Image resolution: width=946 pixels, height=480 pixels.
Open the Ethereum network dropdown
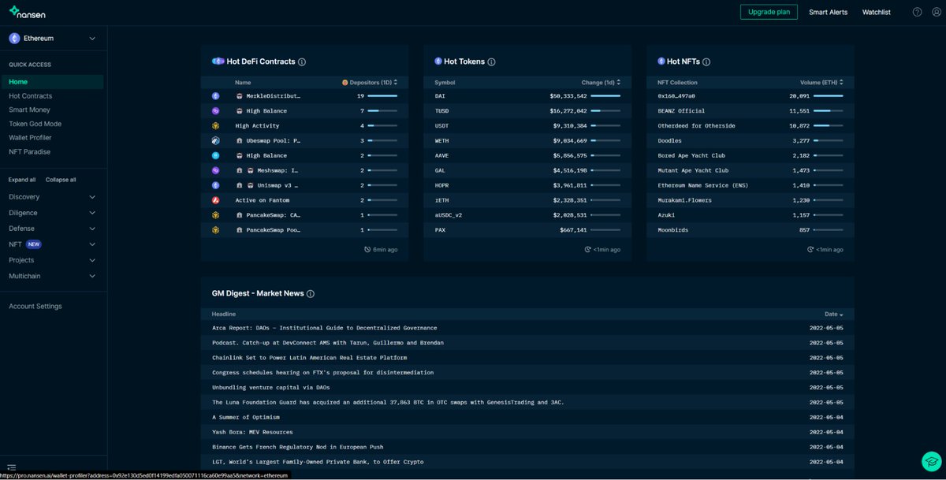tap(54, 38)
